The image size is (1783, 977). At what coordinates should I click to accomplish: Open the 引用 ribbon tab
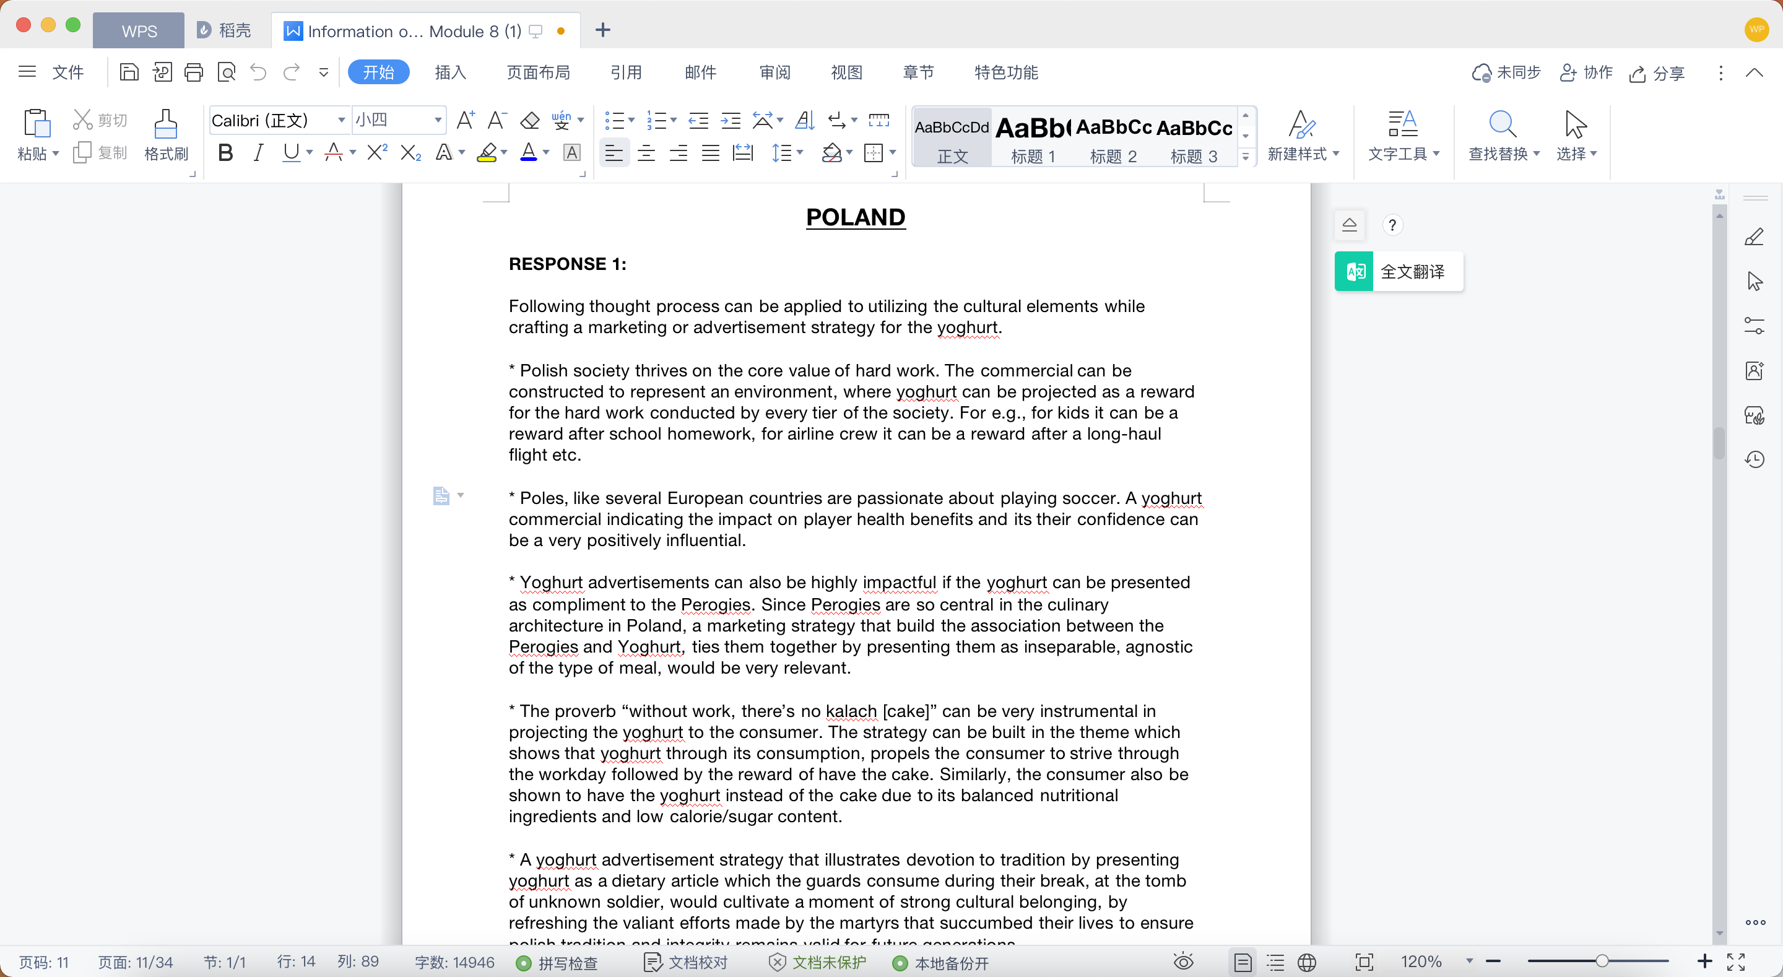click(x=626, y=72)
